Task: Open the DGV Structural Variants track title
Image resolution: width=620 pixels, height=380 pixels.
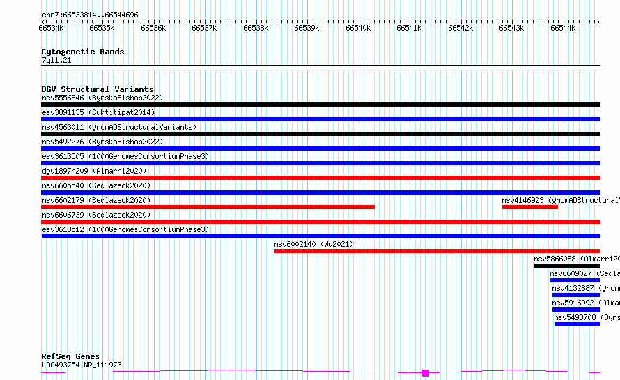Action: click(x=98, y=89)
